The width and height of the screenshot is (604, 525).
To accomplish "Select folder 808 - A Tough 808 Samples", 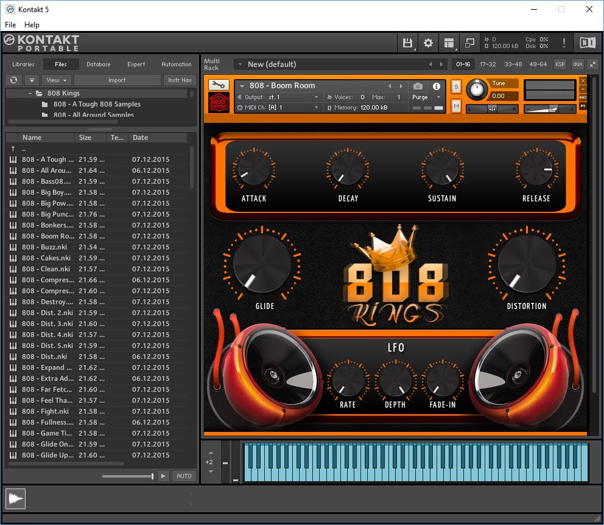I will [97, 104].
